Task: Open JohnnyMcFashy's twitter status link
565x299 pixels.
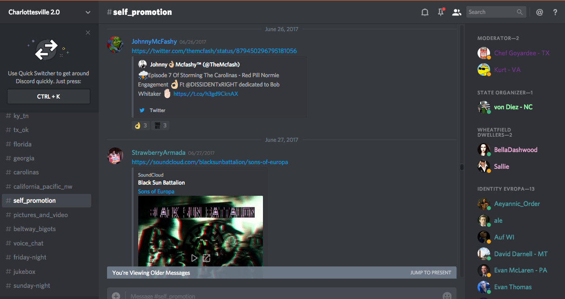Action: [214, 51]
